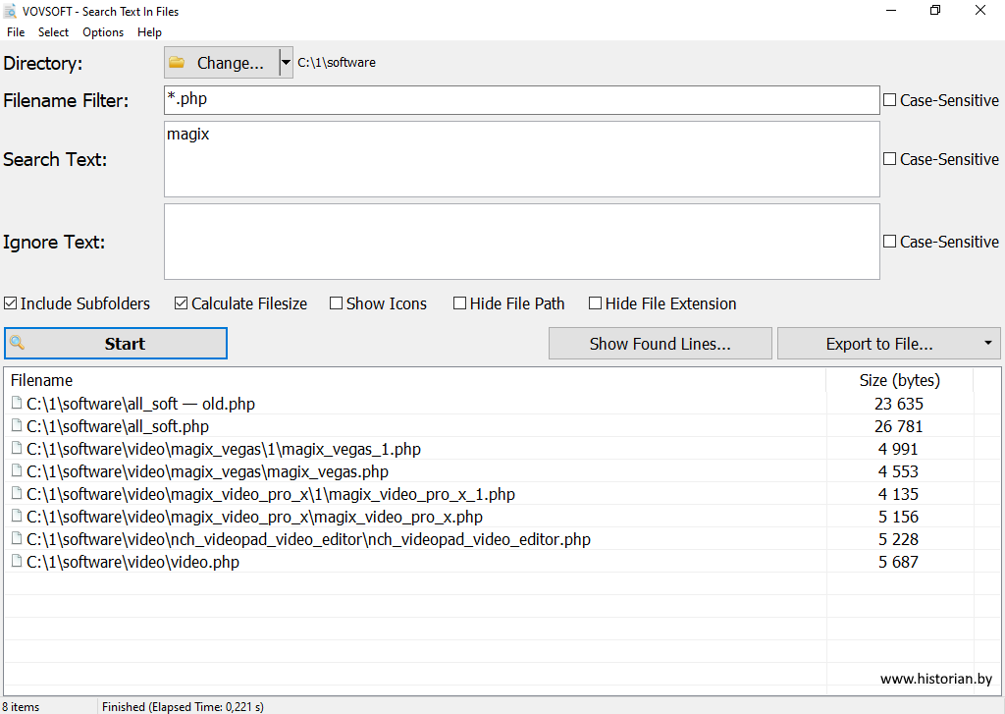Click the file icon beside video.php
1005x714 pixels.
pyautogui.click(x=16, y=562)
